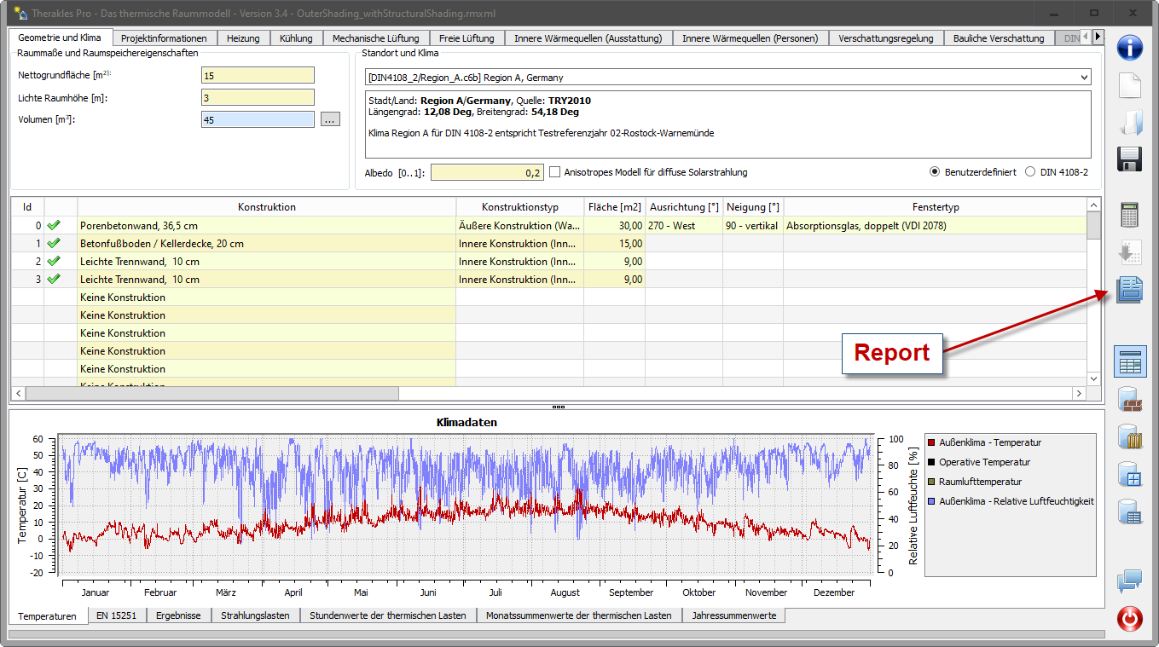Show the Jahressummenwerte tab
This screenshot has width=1159, height=647.
pyautogui.click(x=734, y=615)
